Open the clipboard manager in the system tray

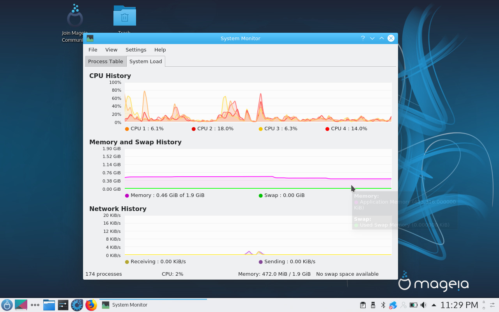pyautogui.click(x=363, y=305)
